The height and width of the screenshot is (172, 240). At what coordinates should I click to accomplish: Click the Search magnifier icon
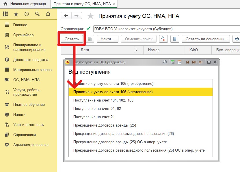37,14
